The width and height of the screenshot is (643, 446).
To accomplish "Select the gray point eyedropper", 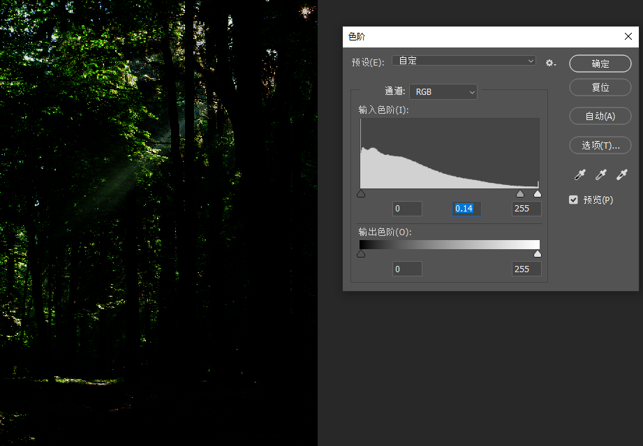I will [x=600, y=174].
